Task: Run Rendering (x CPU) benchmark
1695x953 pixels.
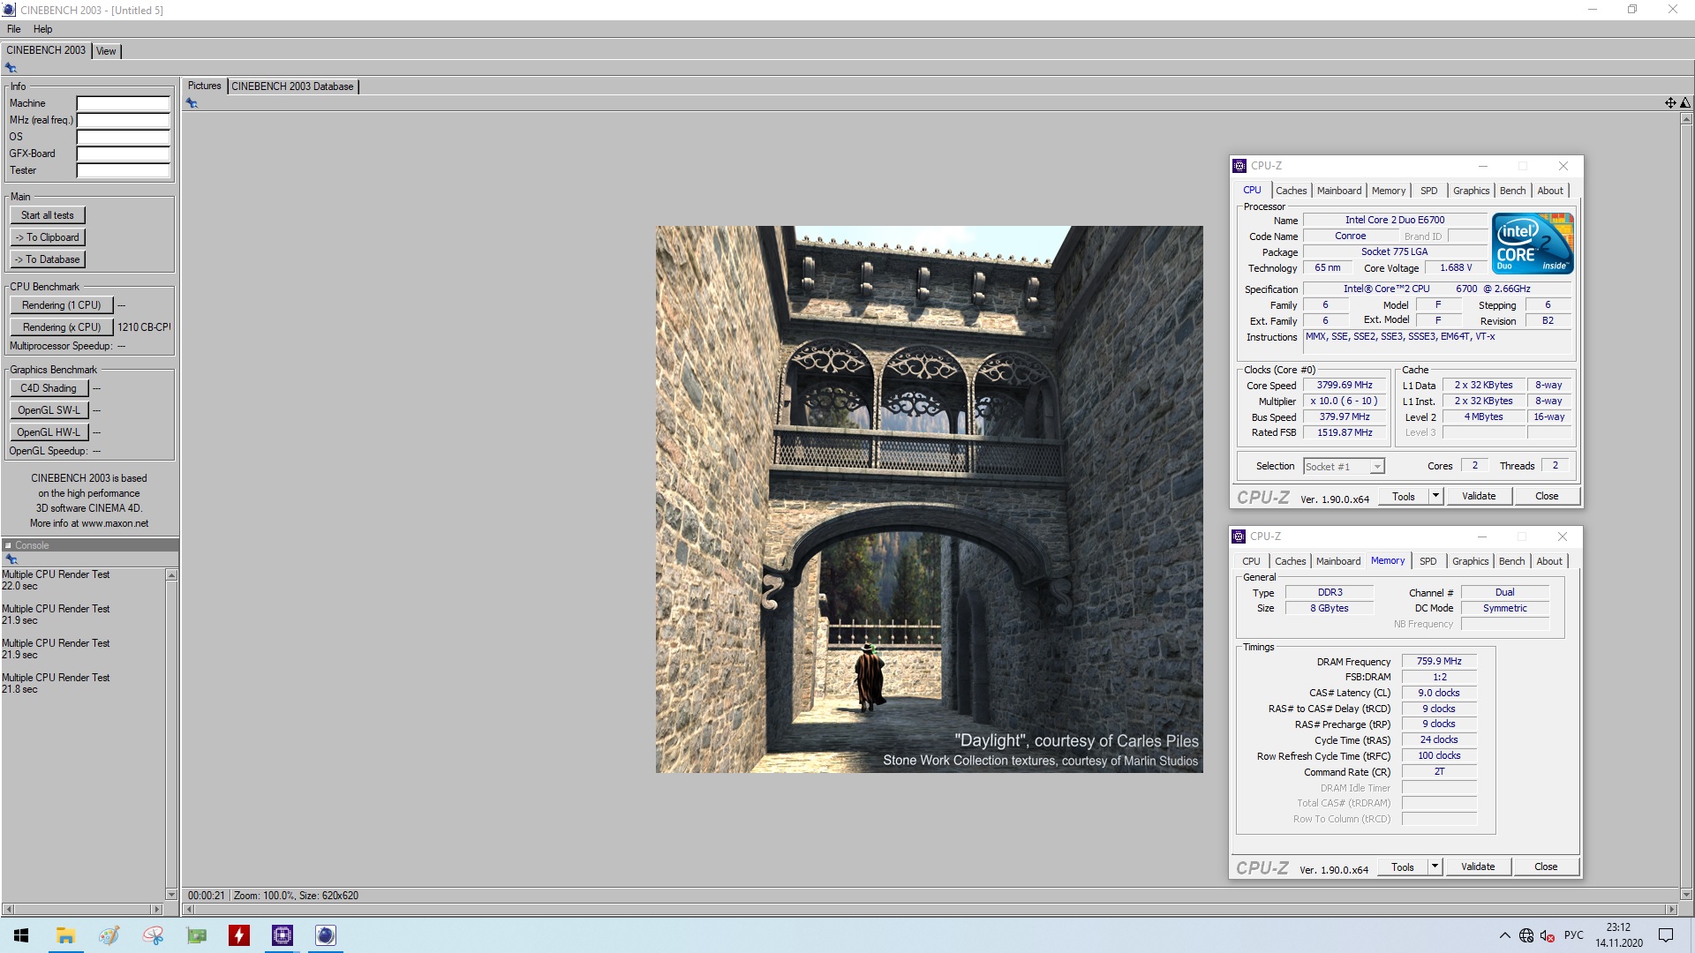Action: [x=62, y=327]
